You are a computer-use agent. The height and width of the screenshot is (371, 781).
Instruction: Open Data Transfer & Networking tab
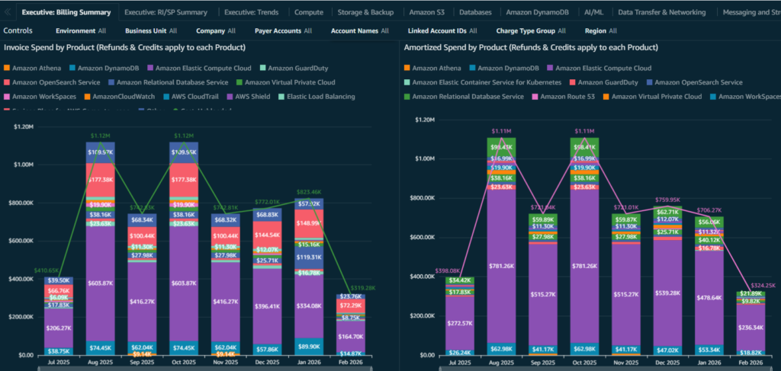(661, 12)
